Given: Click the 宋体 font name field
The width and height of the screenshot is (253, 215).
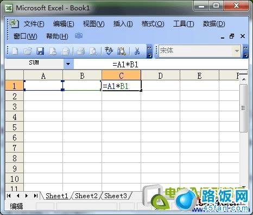Looking at the screenshot, I should (196, 51).
